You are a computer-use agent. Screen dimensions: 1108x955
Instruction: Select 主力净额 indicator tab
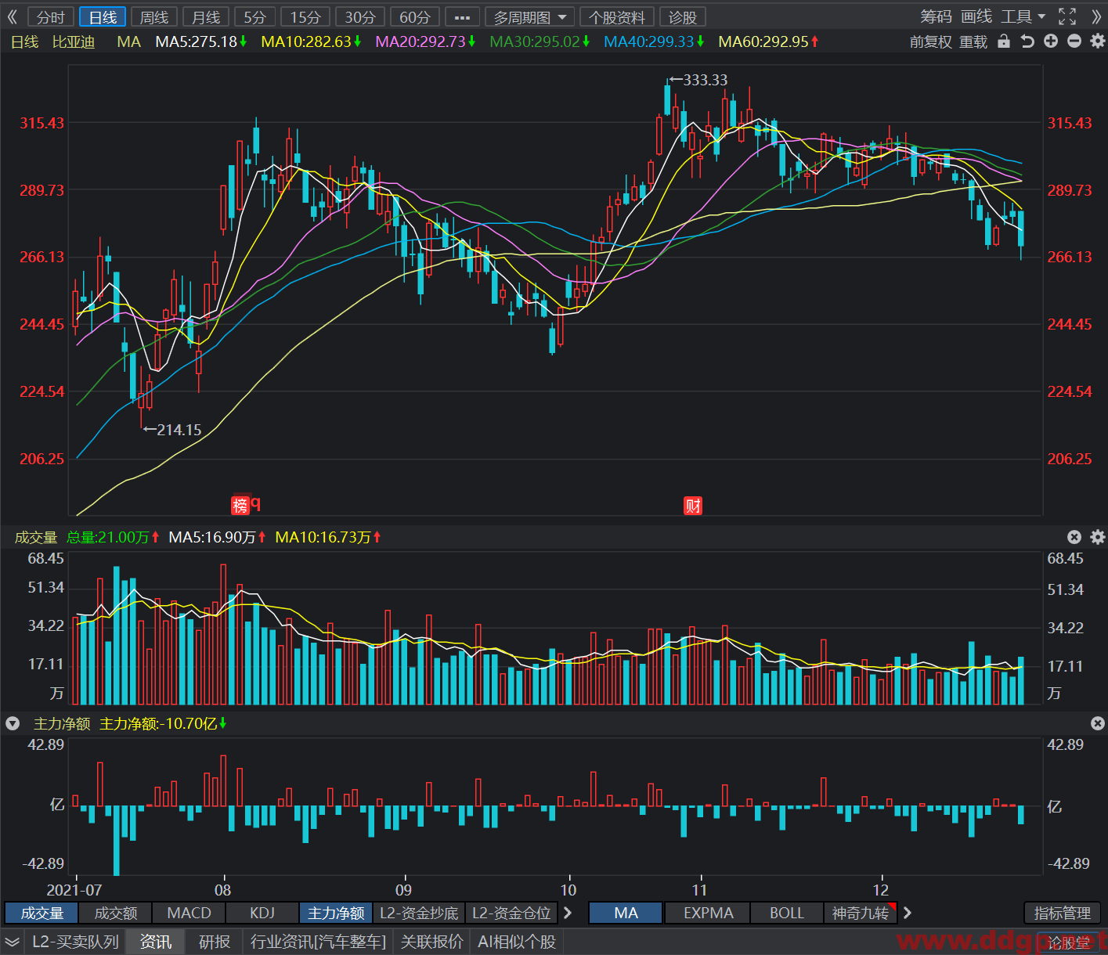coord(336,913)
